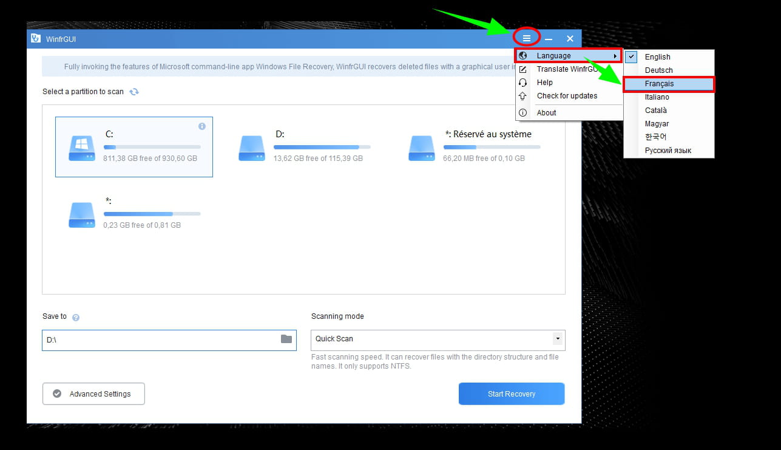
Task: Choose Translate WinfrGUI from menu
Action: (569, 69)
